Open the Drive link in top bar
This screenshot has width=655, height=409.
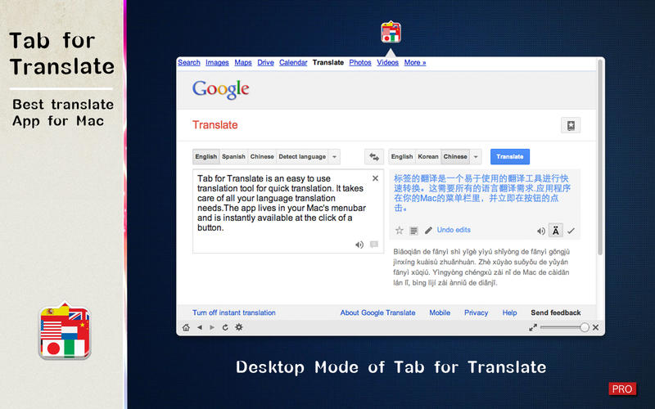tap(265, 63)
